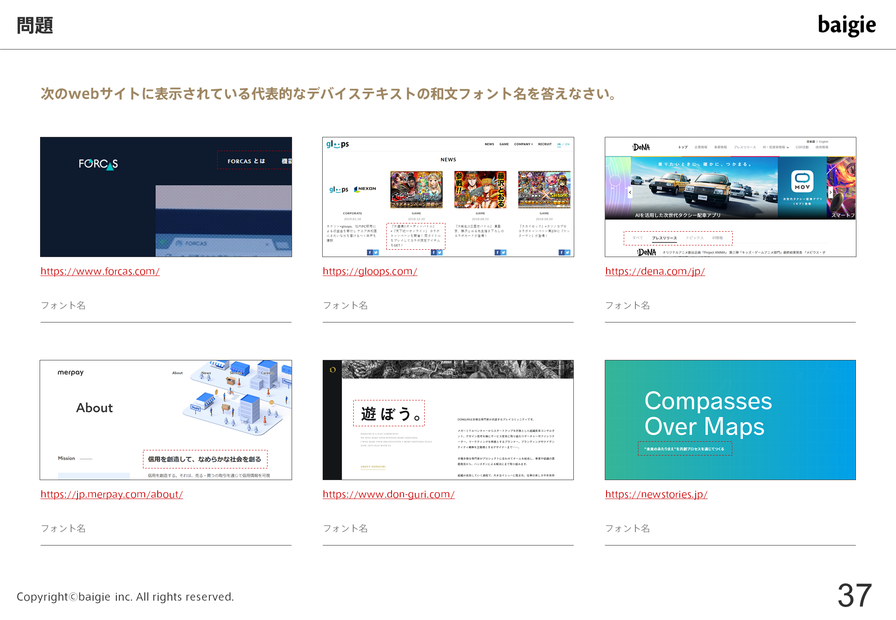
Task: Open the forcas.com hyperlink
Action: point(100,271)
